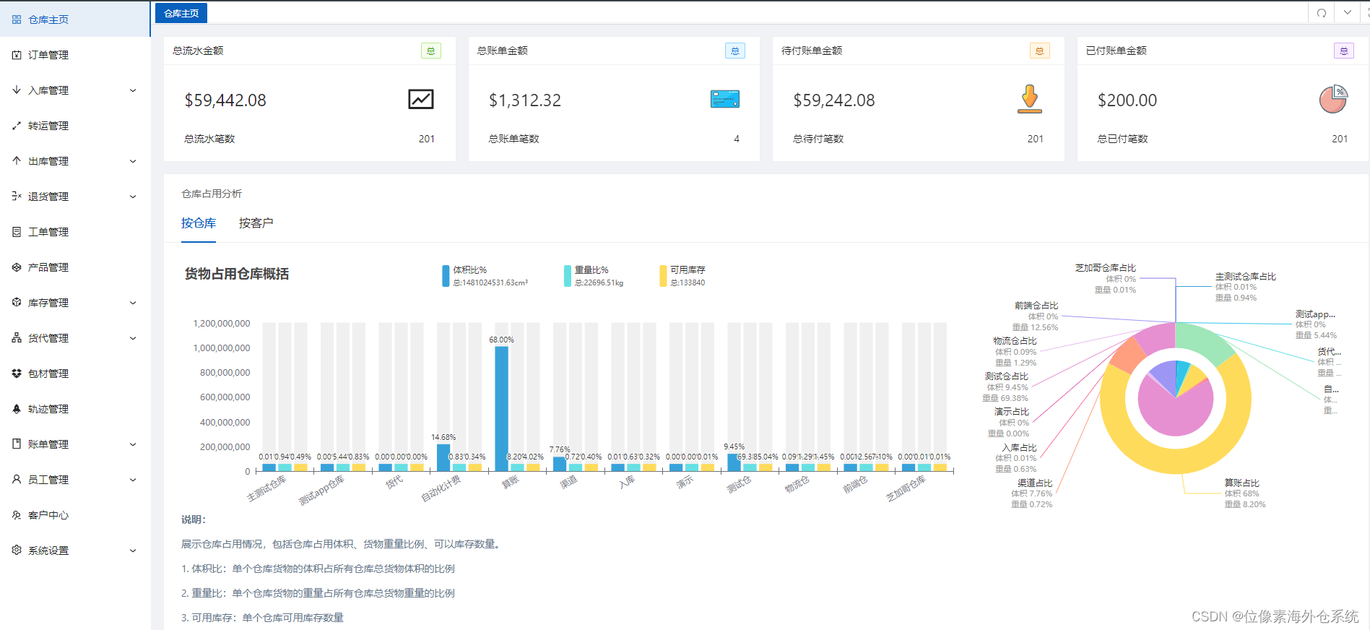Expand the 出库管理 submenu chevron
The width and height of the screenshot is (1370, 630).
tap(133, 161)
